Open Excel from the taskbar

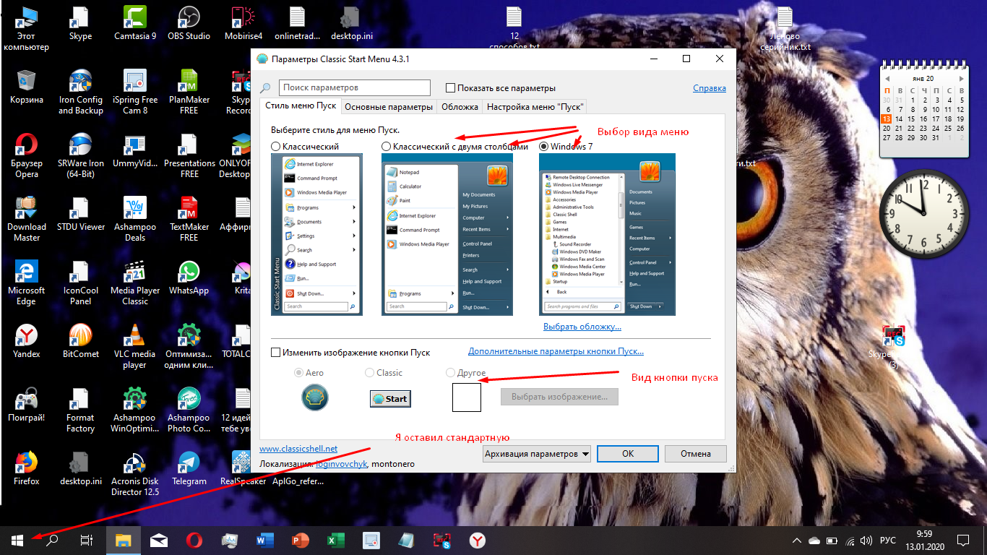click(335, 540)
